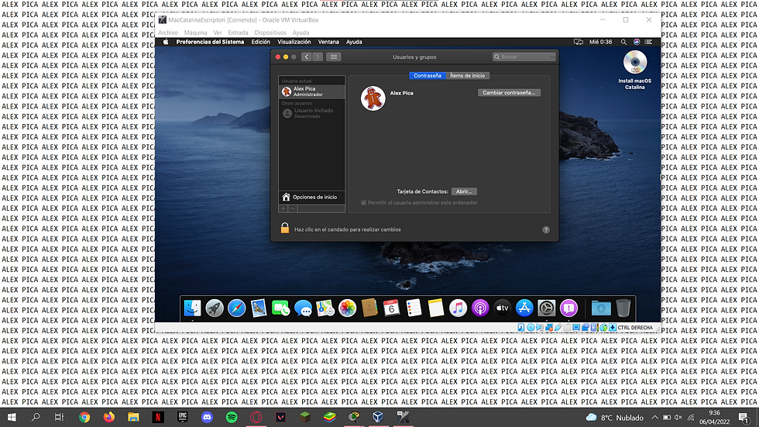Open Finder in the macOS dock
This screenshot has width=759, height=427.
(192, 308)
